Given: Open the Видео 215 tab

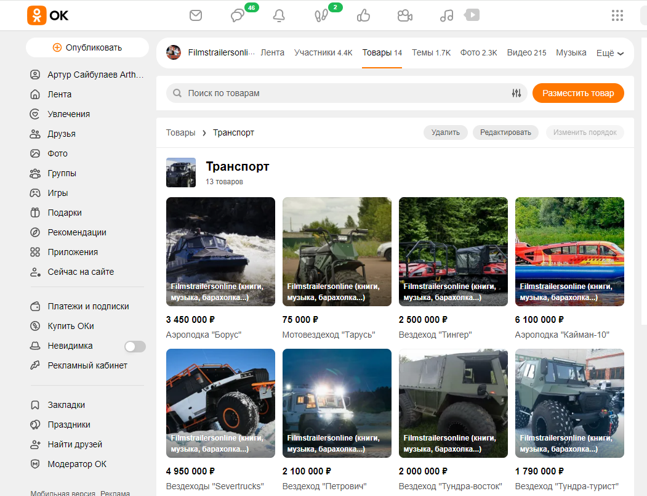Looking at the screenshot, I should point(526,53).
